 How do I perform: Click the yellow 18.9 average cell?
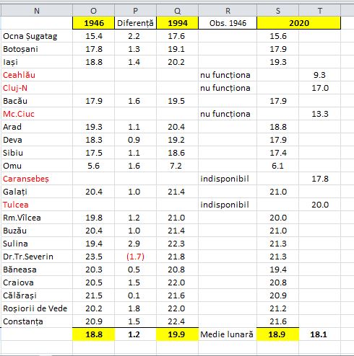click(x=278, y=334)
